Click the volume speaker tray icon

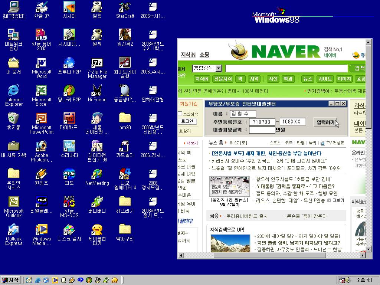click(348, 280)
